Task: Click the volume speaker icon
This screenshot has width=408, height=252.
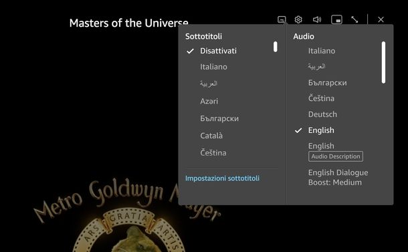Action: (x=316, y=19)
